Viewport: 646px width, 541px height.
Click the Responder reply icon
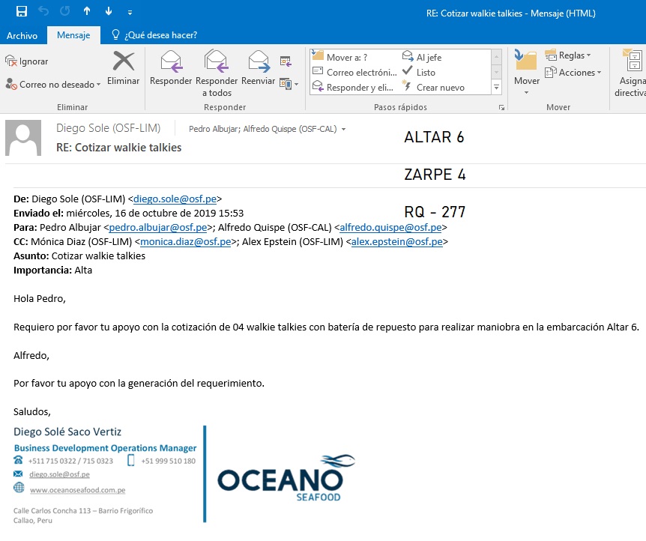(x=171, y=61)
